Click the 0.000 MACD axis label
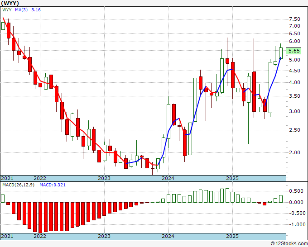The height and width of the screenshot is (247, 308). coord(296,202)
